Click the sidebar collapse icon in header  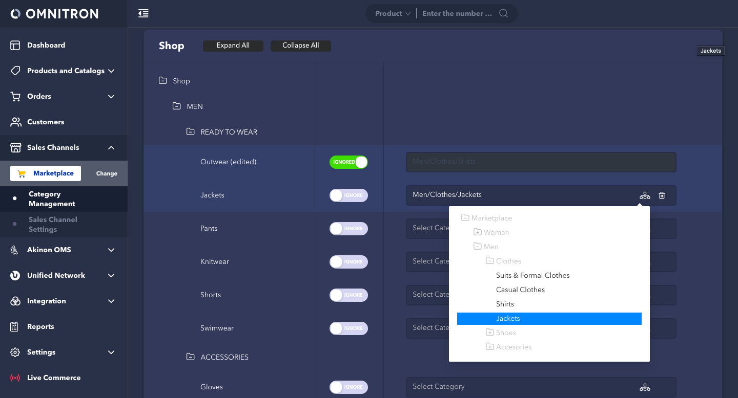143,14
